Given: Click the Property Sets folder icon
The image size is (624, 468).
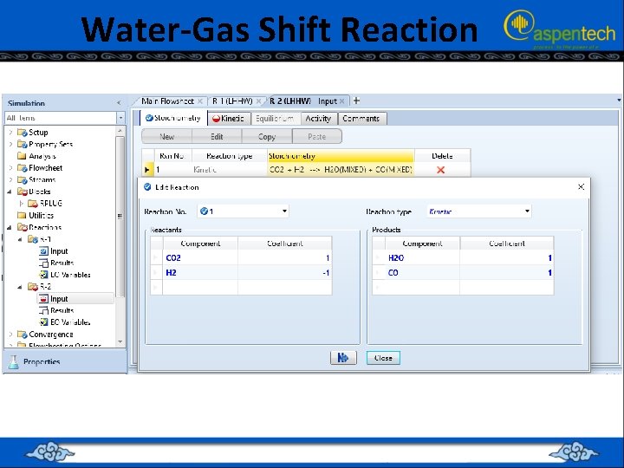Looking at the screenshot, I should pyautogui.click(x=22, y=144).
